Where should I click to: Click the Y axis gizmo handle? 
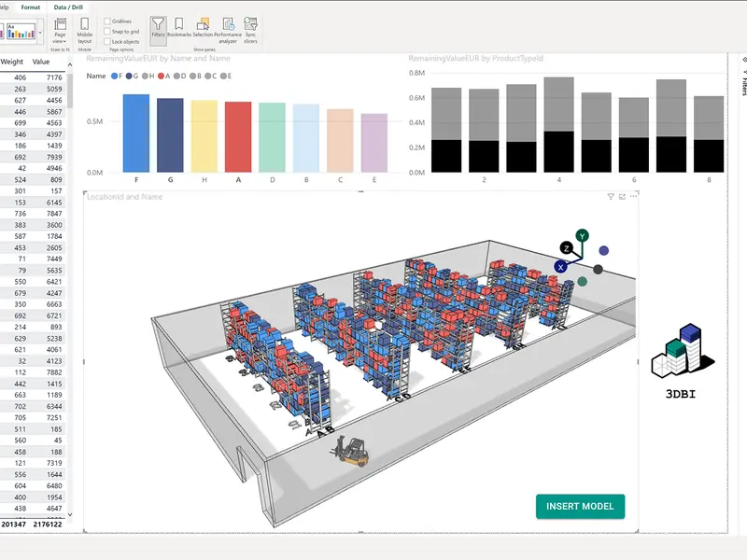tap(582, 236)
